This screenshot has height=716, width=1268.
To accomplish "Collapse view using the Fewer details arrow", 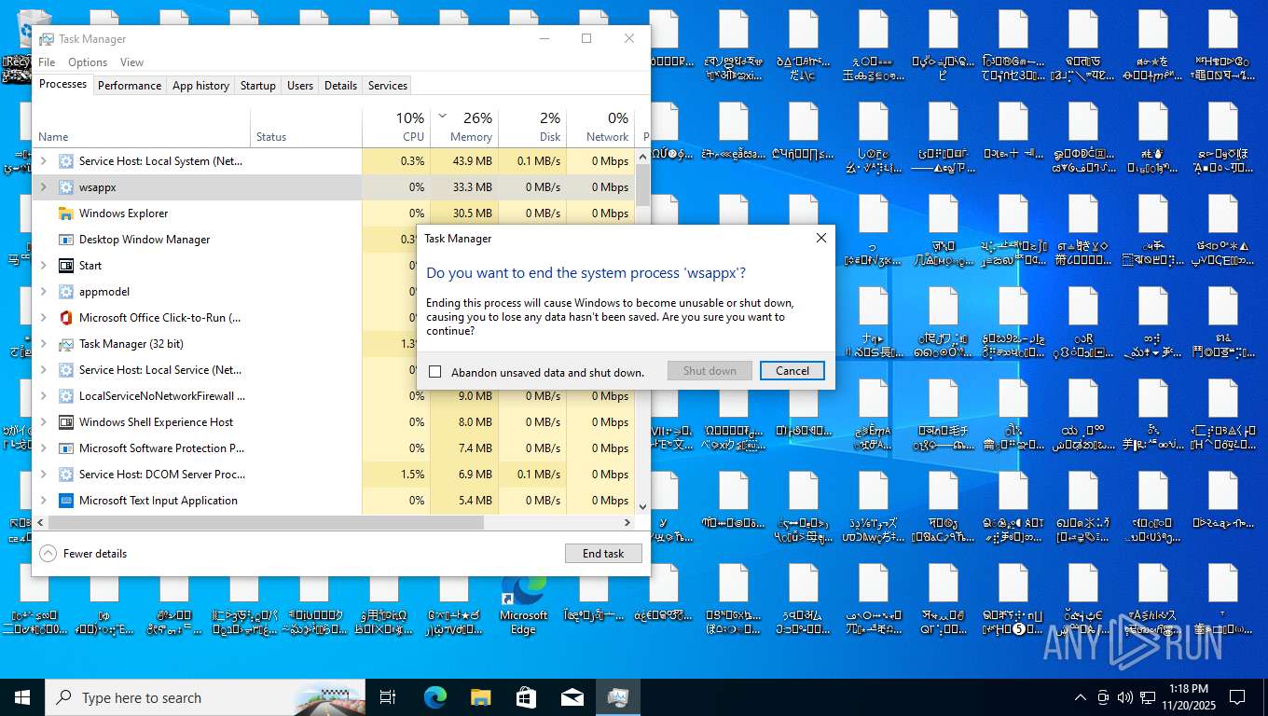I will click(x=48, y=554).
